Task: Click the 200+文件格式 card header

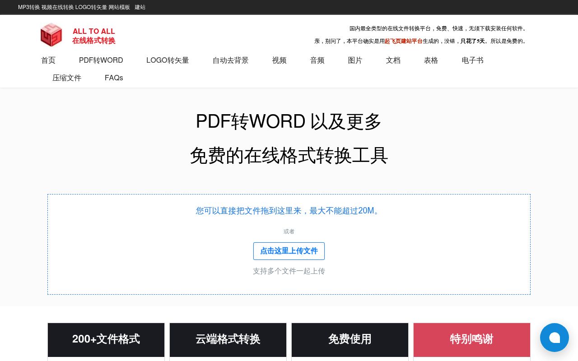Action: [x=106, y=340]
